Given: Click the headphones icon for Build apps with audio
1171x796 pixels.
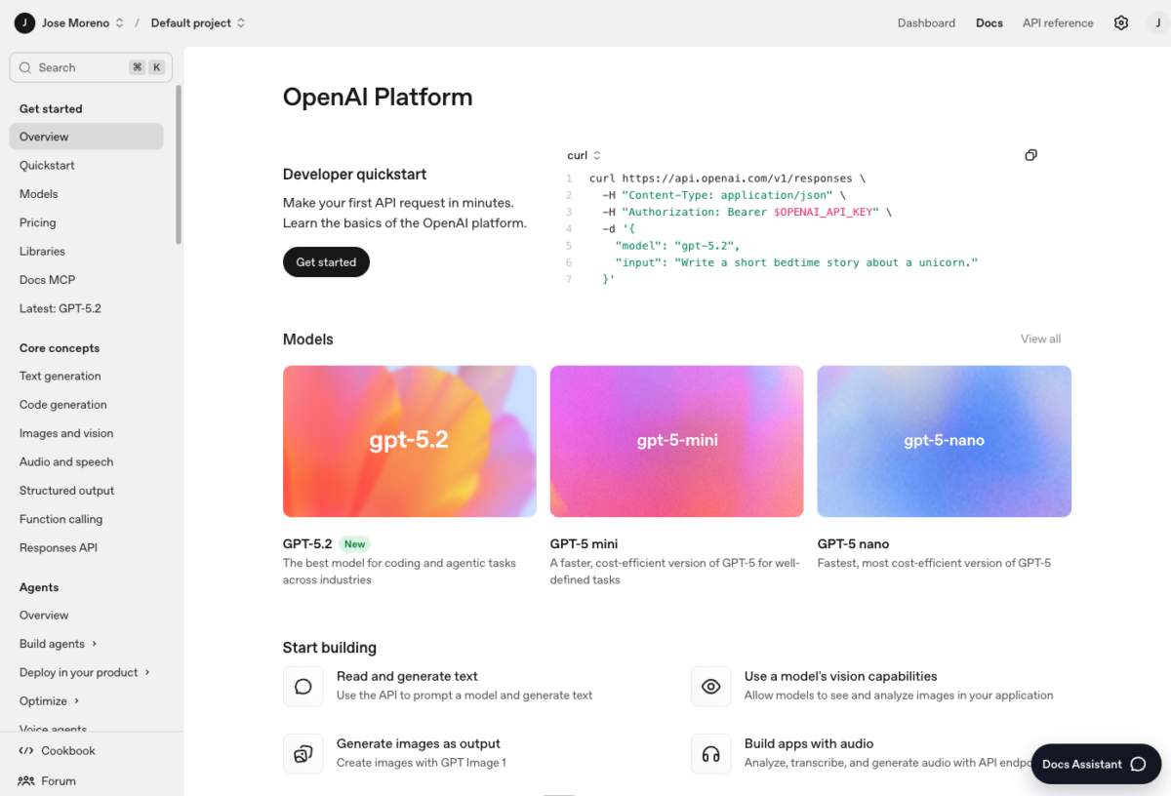Looking at the screenshot, I should pyautogui.click(x=710, y=754).
